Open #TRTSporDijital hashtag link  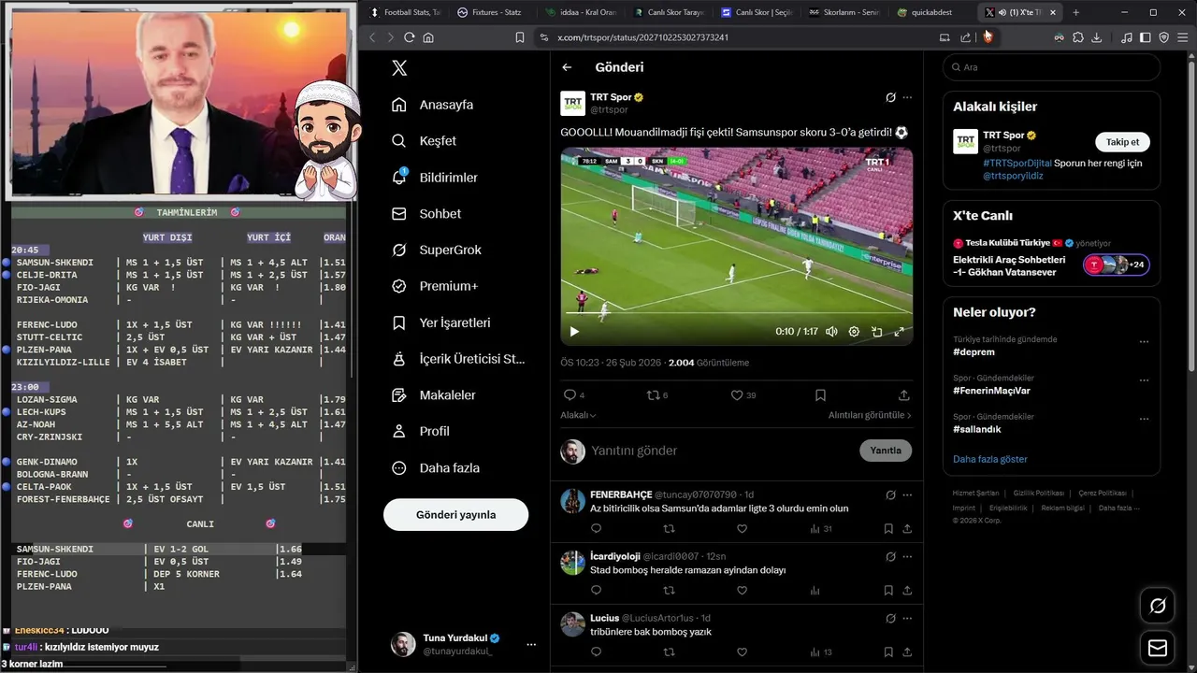point(1017,163)
